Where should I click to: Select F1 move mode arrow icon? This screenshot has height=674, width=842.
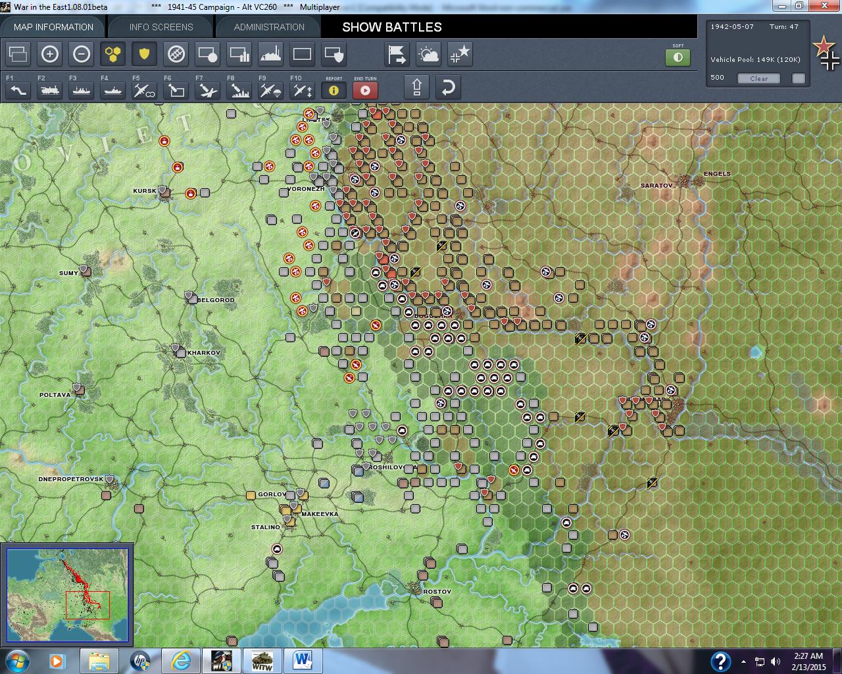click(18, 90)
